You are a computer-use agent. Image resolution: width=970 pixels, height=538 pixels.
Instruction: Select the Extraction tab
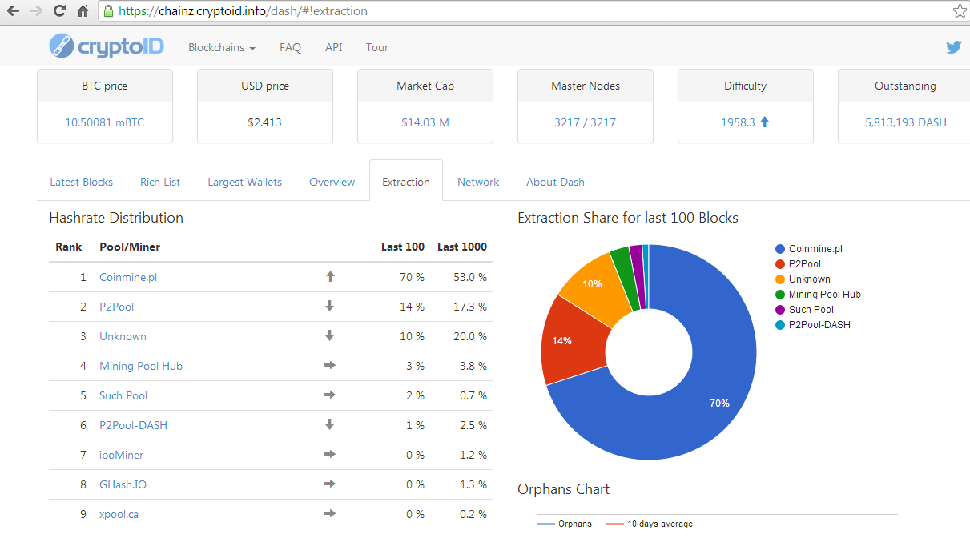[x=406, y=182]
